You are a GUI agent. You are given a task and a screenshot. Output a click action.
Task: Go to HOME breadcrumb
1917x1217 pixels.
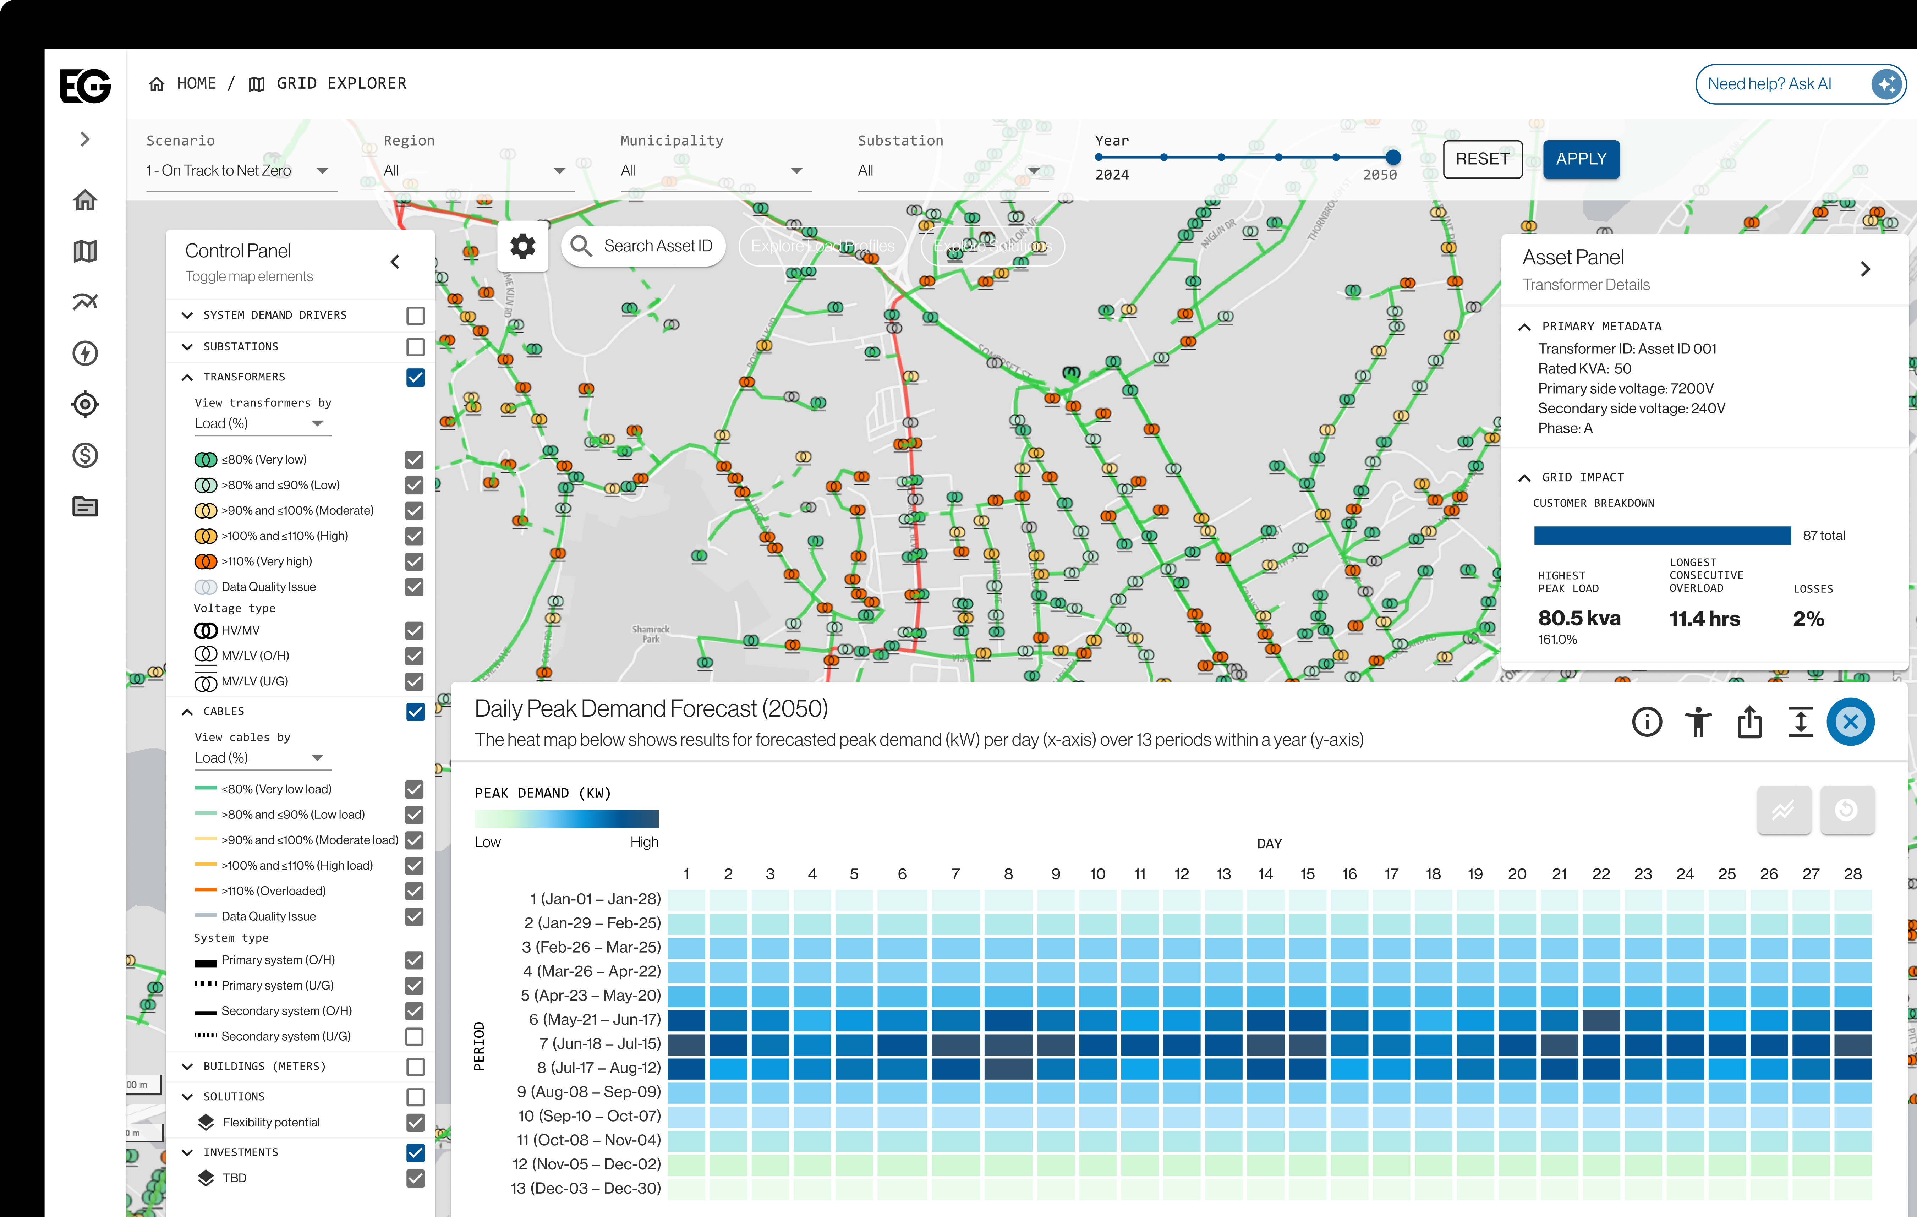[x=195, y=83]
